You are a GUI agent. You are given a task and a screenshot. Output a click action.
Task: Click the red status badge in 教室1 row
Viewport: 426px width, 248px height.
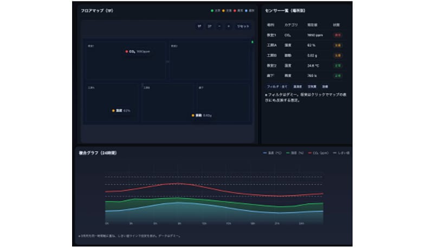tap(337, 35)
